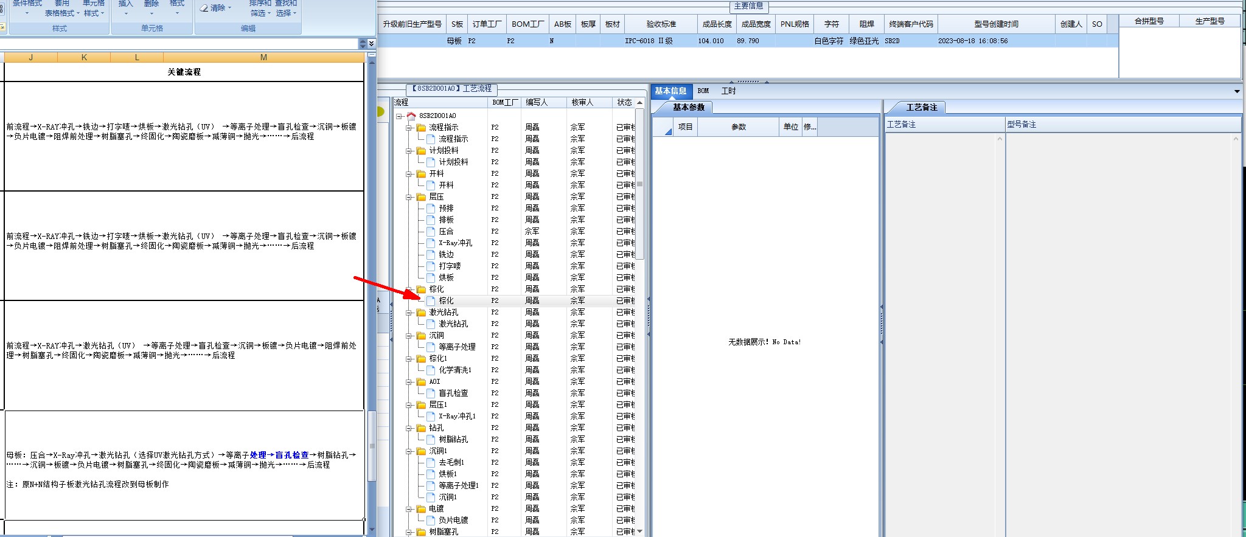Click the process tree scrollbar down arrow
Viewport: 1246px width, 537px height.
pyautogui.click(x=639, y=531)
